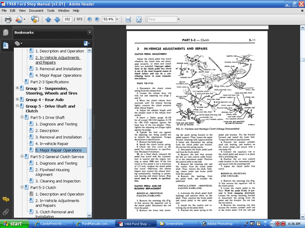This screenshot has height=228, width=305.
Task: Collapse Part 5-1 Drive Shaft bookmark
Action: (x=22, y=117)
